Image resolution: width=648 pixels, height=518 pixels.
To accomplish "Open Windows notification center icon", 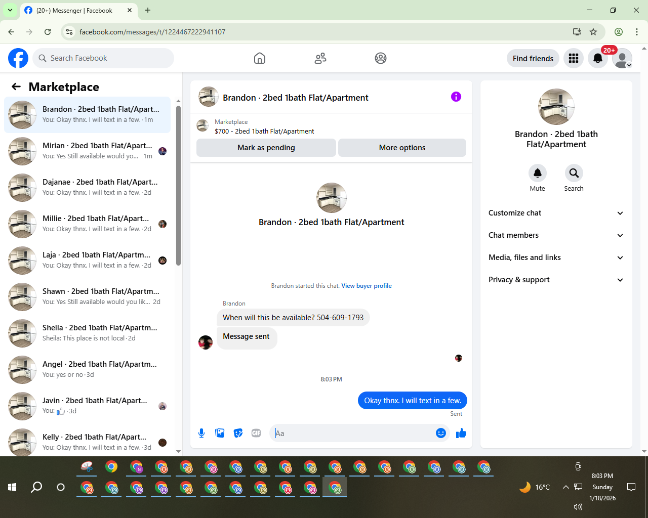I will (x=631, y=487).
